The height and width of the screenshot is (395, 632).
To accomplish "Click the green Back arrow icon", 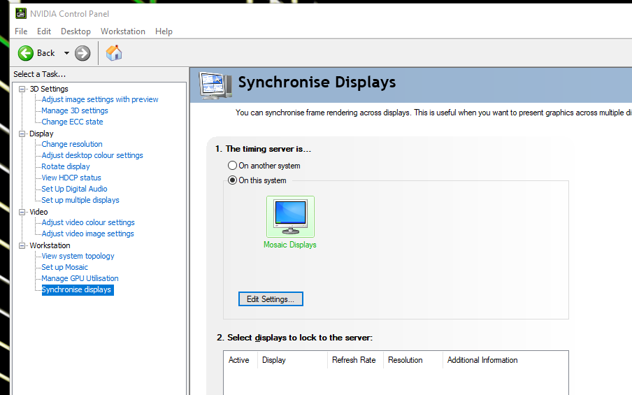I will click(26, 53).
